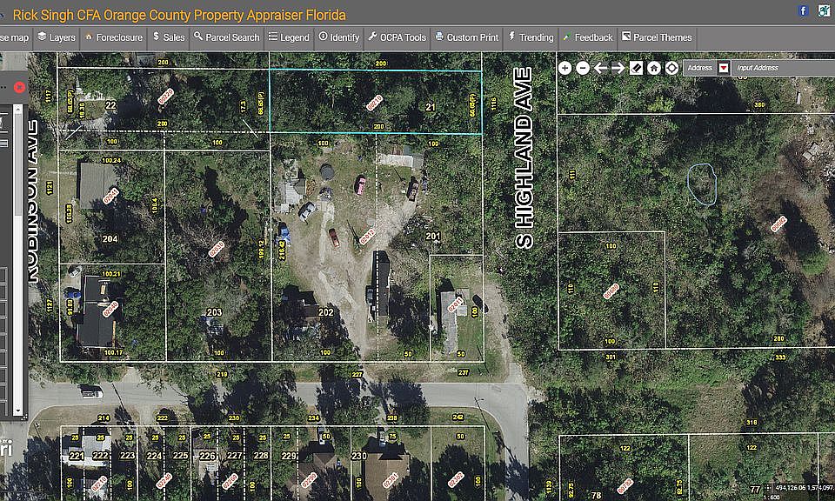Viewport: 835px width, 501px height.
Task: Open the Layers menu
Action: click(56, 37)
